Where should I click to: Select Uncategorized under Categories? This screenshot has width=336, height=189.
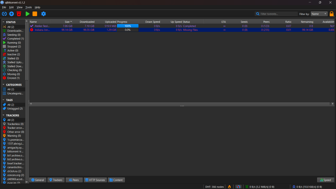(x=13, y=93)
